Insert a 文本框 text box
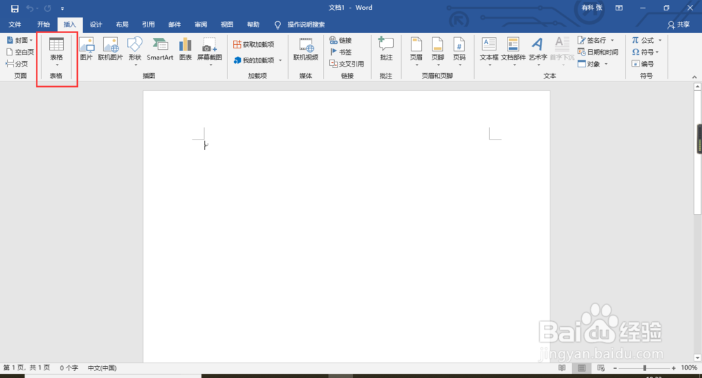702x378 pixels. [489, 51]
